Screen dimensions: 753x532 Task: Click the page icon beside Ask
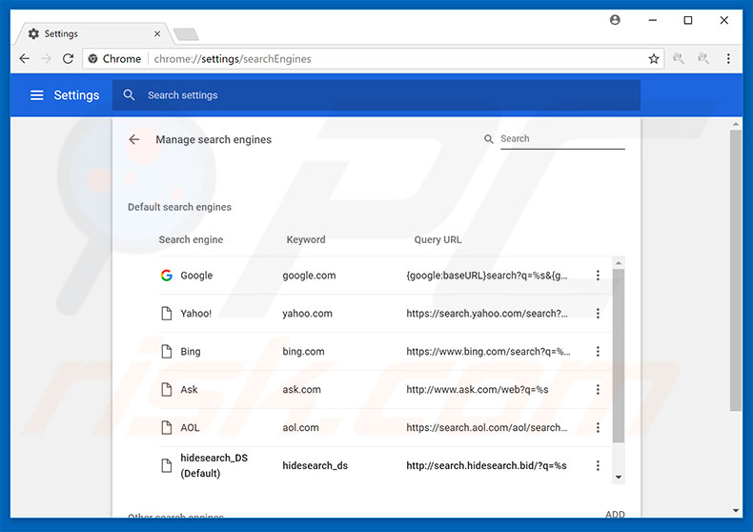pyautogui.click(x=167, y=389)
